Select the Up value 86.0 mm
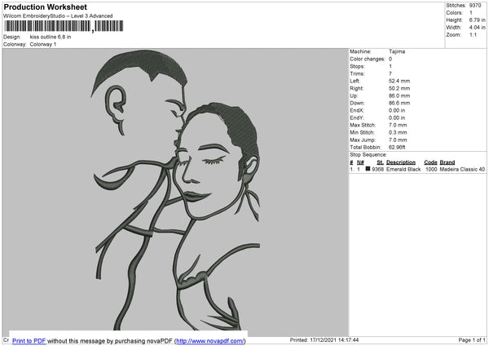The image size is (489, 346). 399,95
